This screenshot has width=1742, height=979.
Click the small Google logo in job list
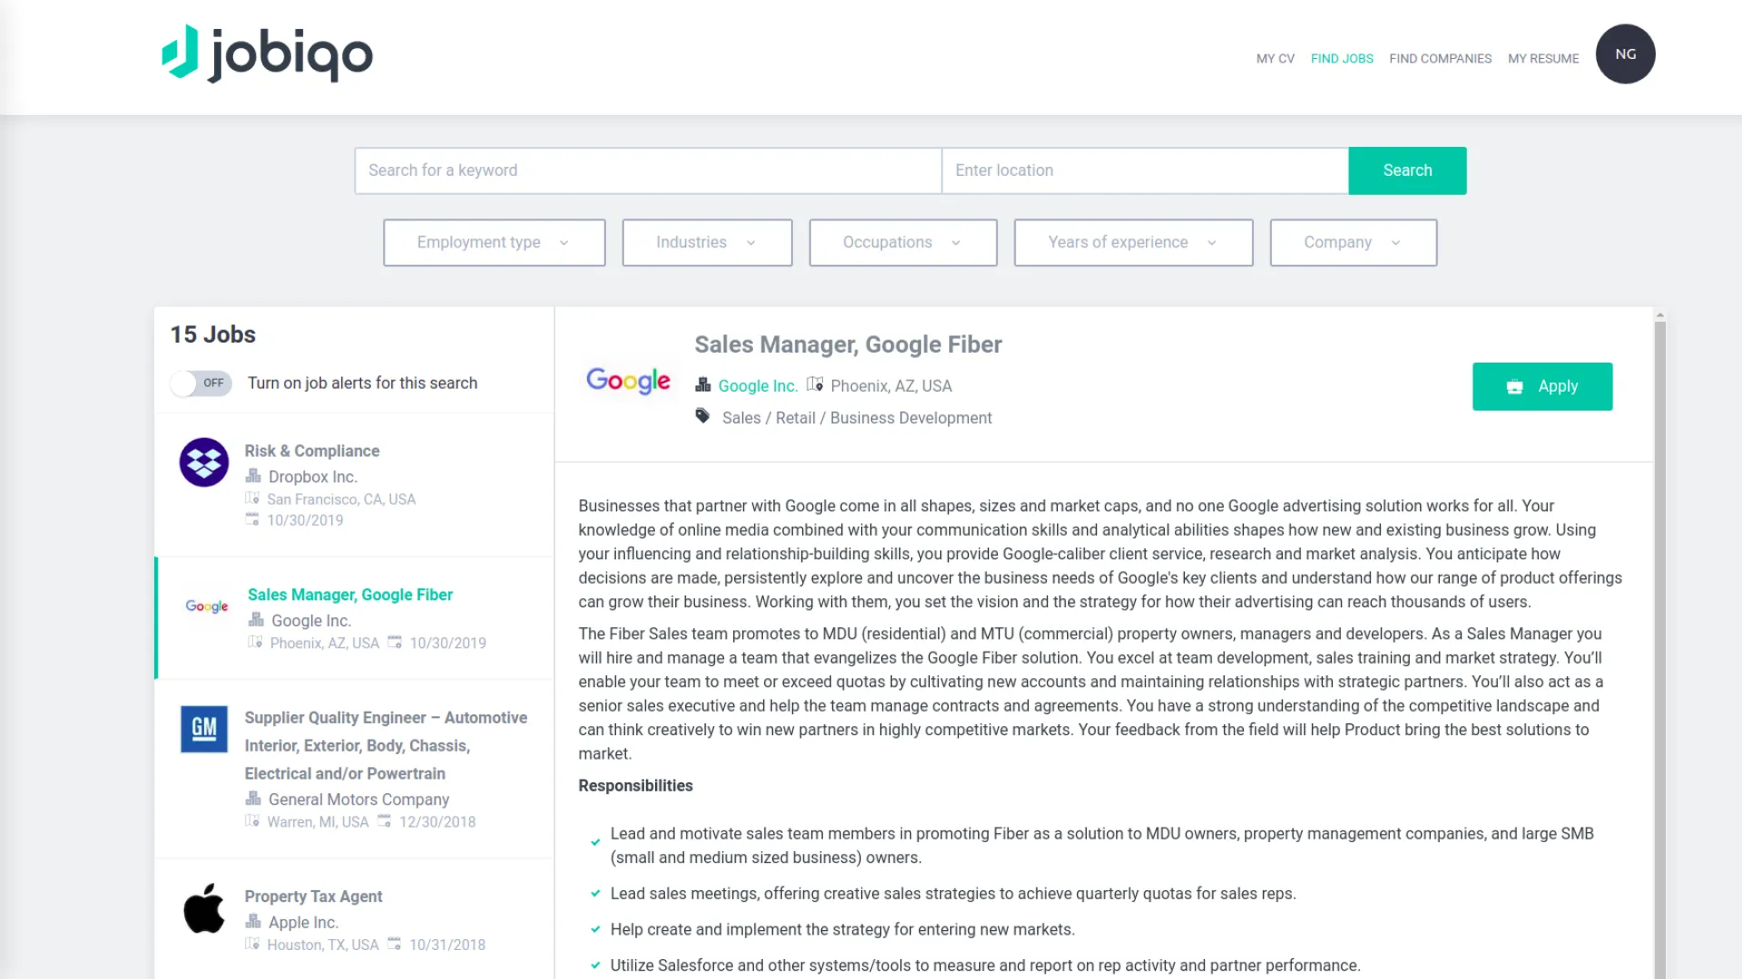coord(207,606)
